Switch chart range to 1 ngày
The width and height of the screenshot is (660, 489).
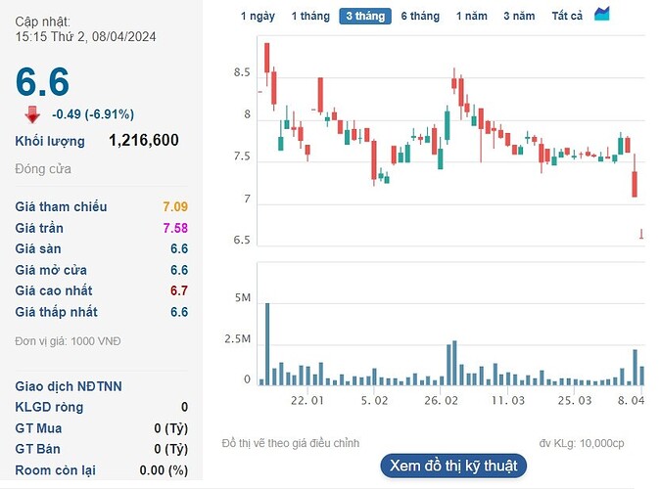pyautogui.click(x=258, y=16)
